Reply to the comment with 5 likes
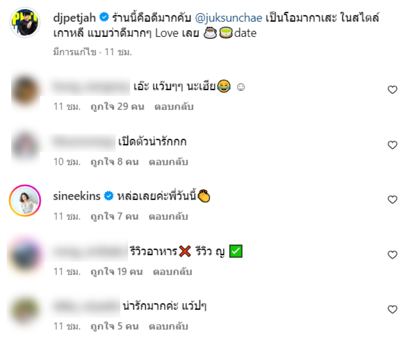408x344 pixels. tap(168, 326)
